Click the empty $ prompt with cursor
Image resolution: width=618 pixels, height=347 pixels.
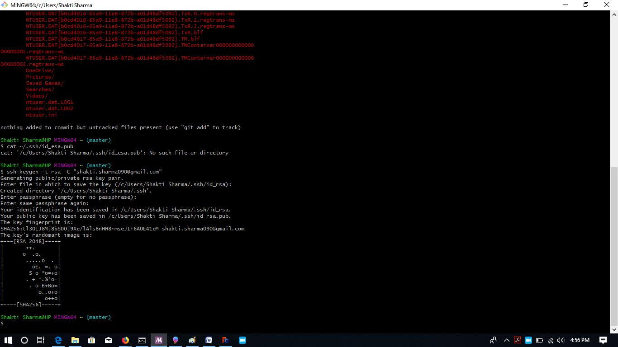[4, 324]
